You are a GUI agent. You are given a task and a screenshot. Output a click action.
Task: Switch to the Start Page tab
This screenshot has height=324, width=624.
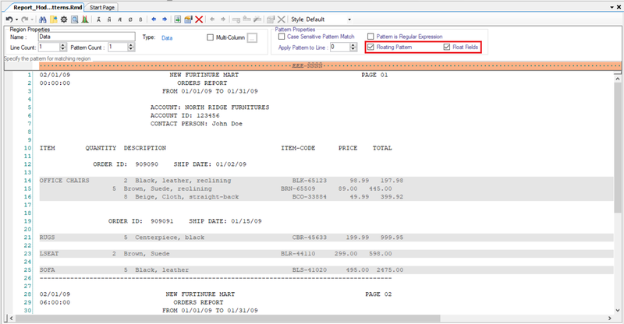[x=103, y=6]
